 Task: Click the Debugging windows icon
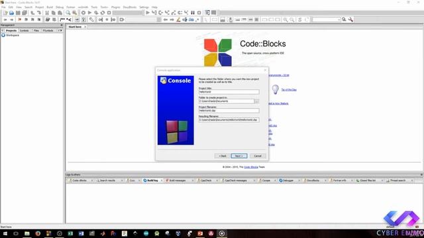coord(207,13)
